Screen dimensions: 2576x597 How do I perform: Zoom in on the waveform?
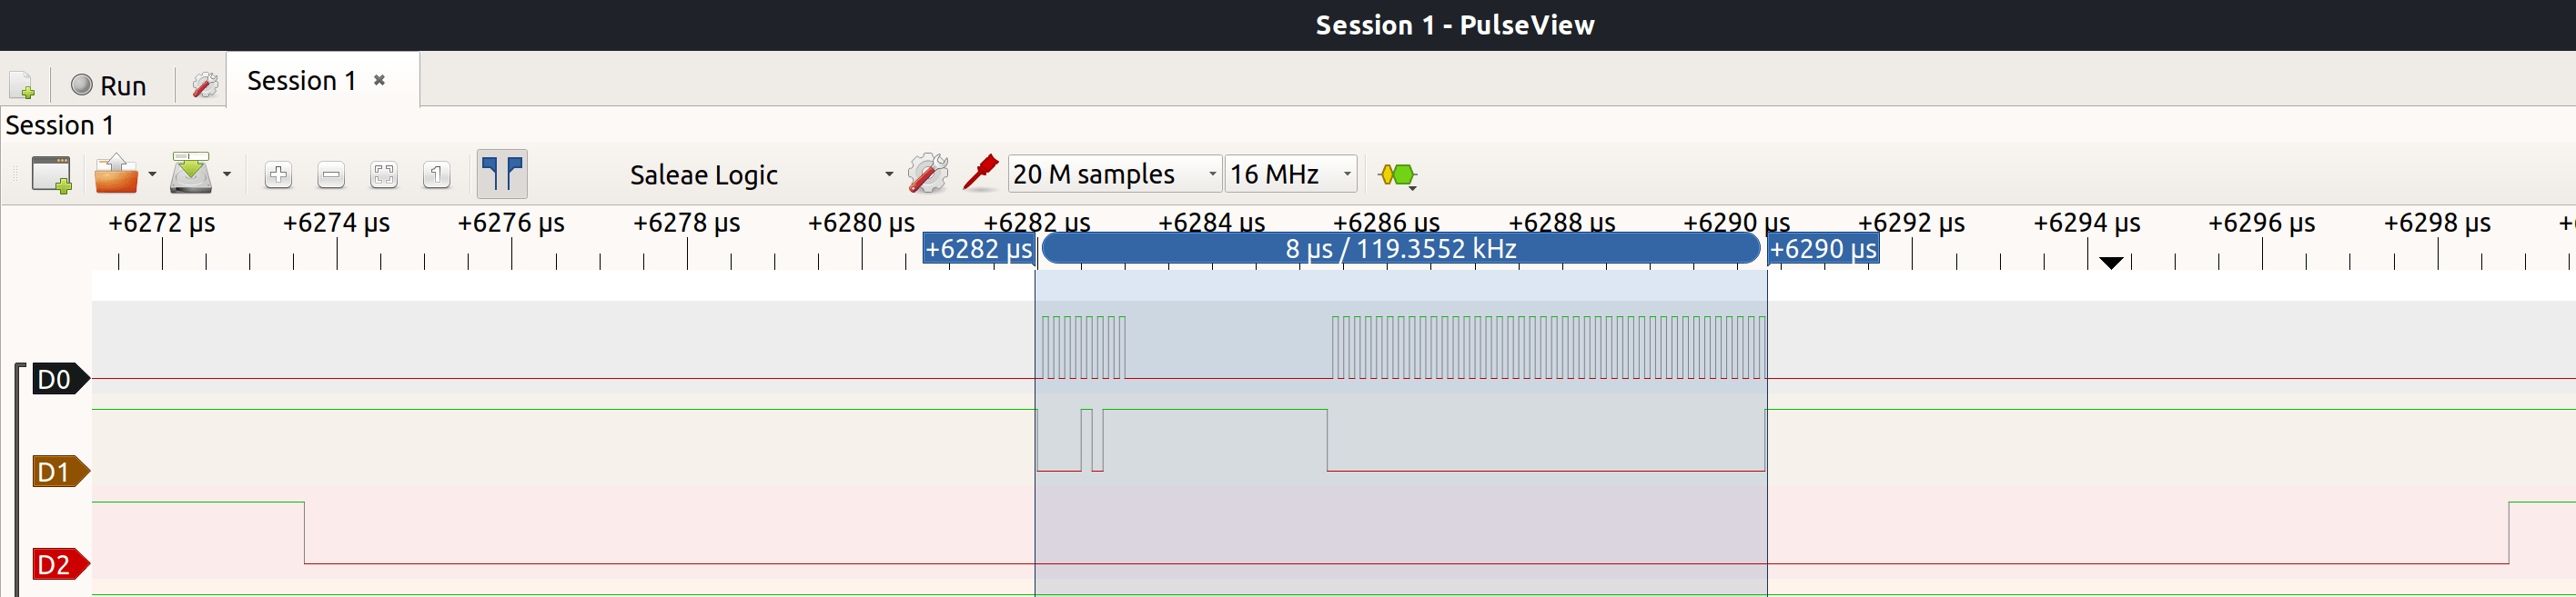[x=277, y=174]
